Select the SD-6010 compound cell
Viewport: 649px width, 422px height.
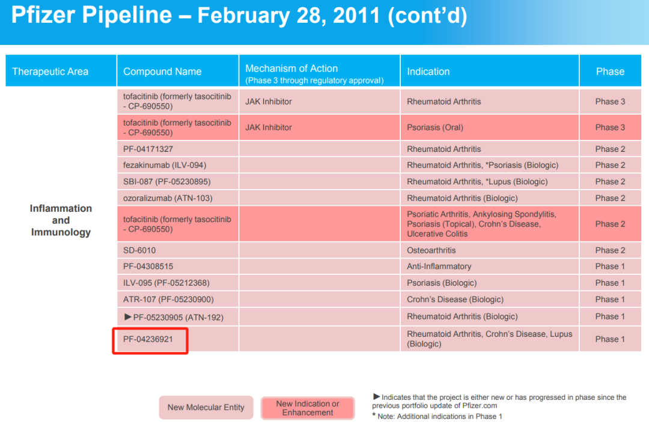point(177,250)
